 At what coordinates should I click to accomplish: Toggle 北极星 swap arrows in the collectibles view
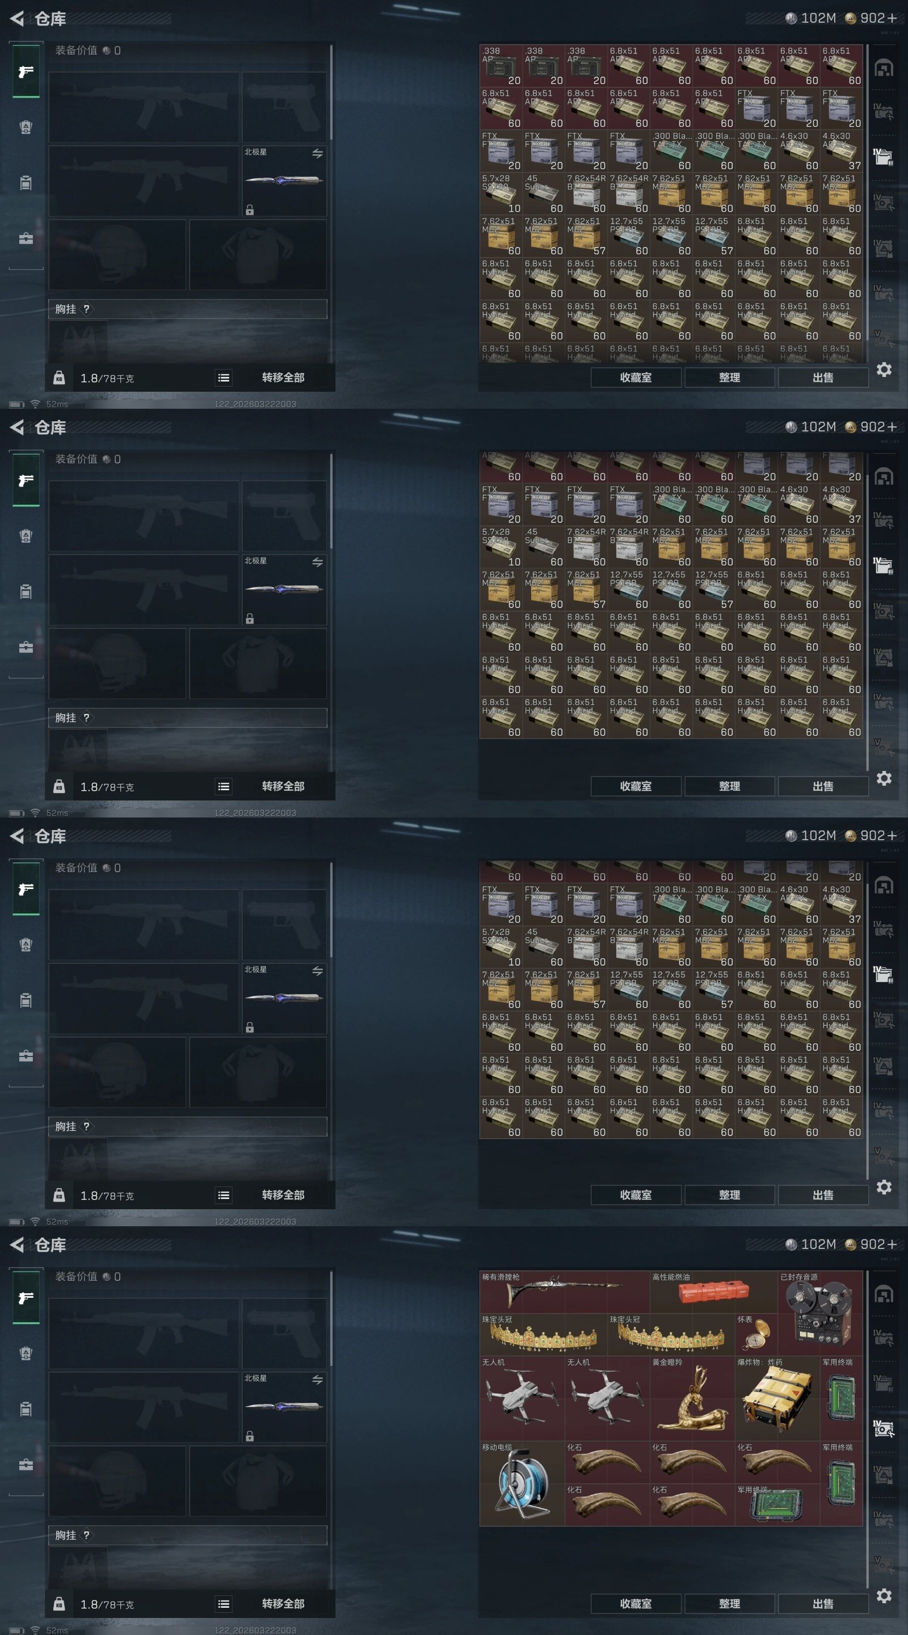pos(317,1380)
